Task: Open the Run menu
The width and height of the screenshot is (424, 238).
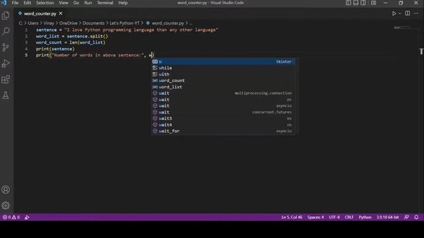Action: coord(88,3)
